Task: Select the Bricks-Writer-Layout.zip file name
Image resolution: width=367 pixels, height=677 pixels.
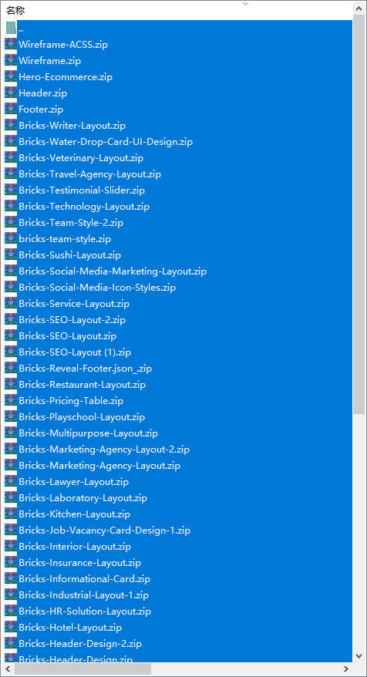Action: tap(72, 126)
